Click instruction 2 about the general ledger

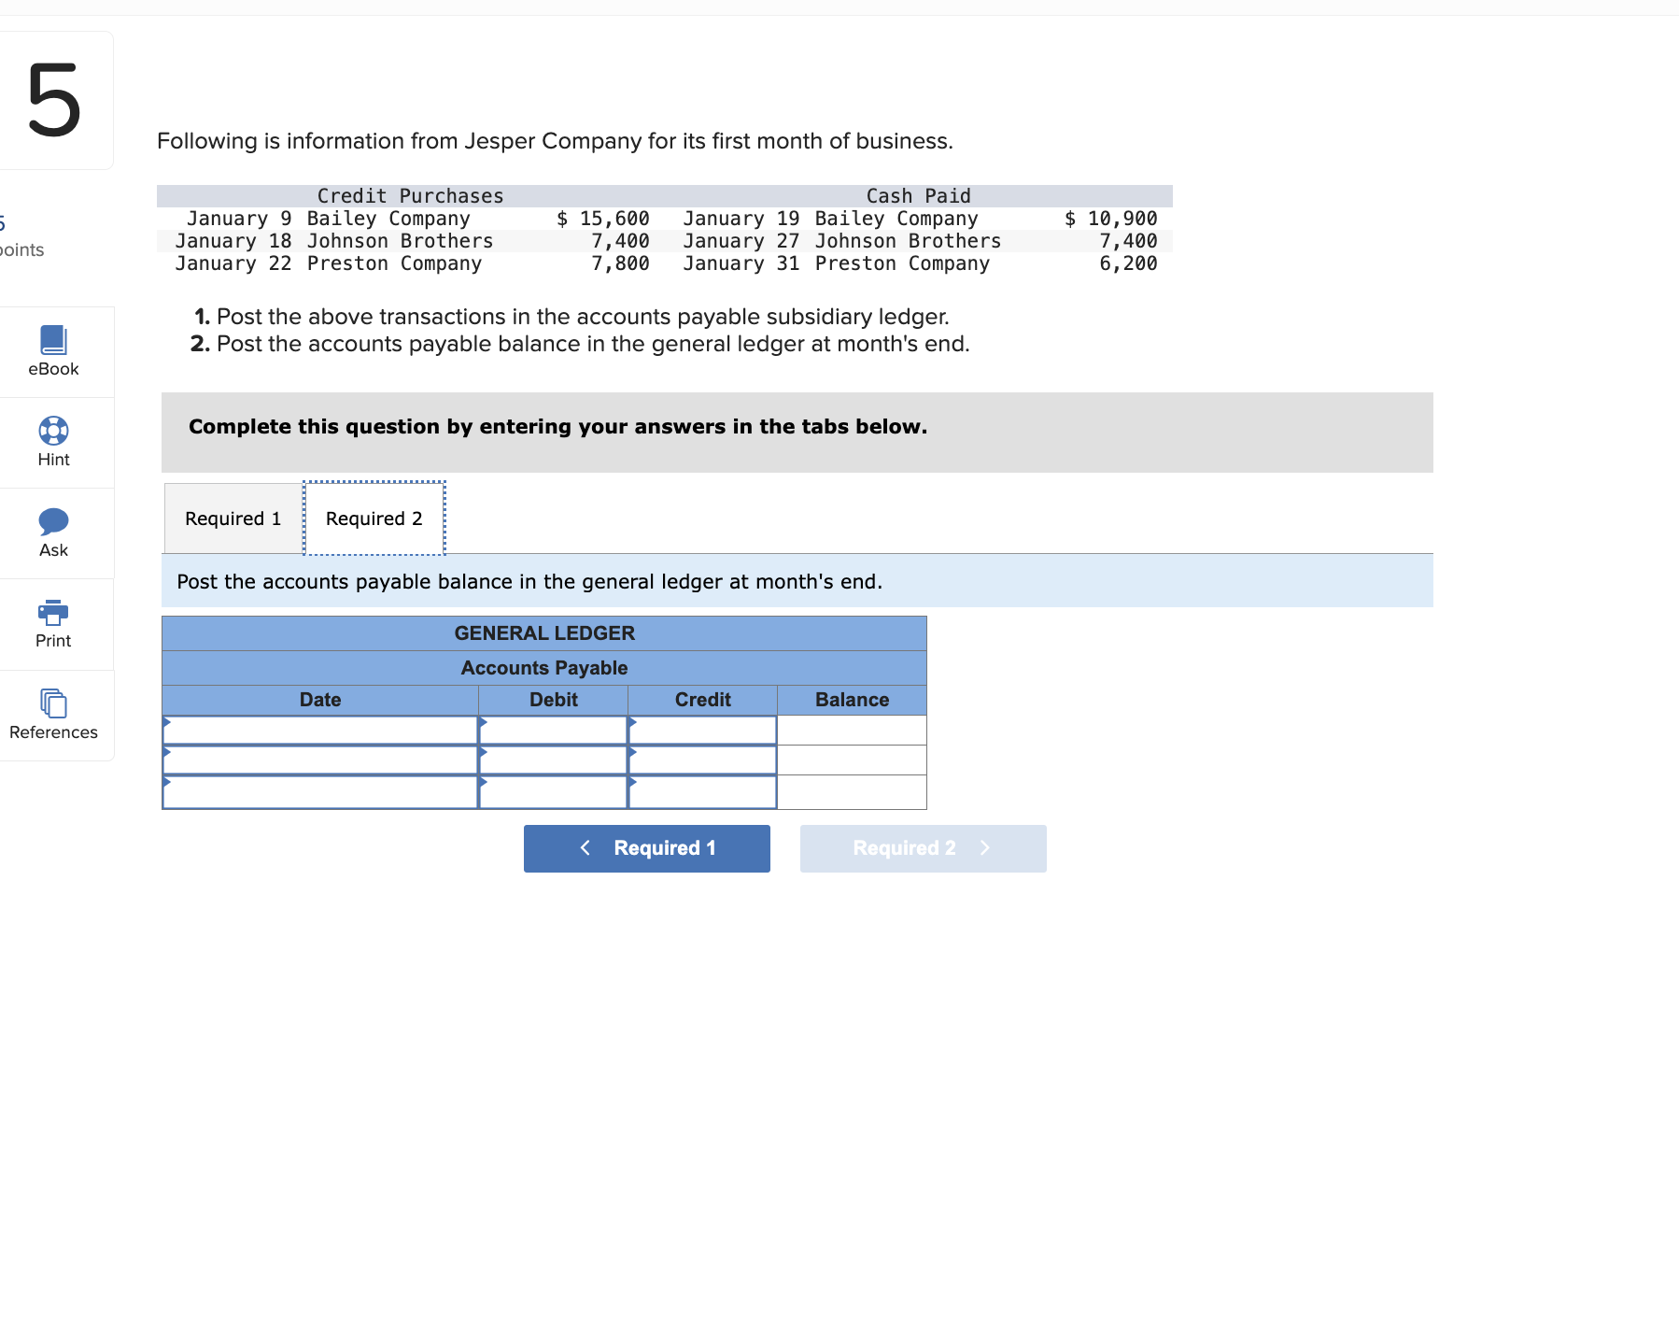pos(580,344)
